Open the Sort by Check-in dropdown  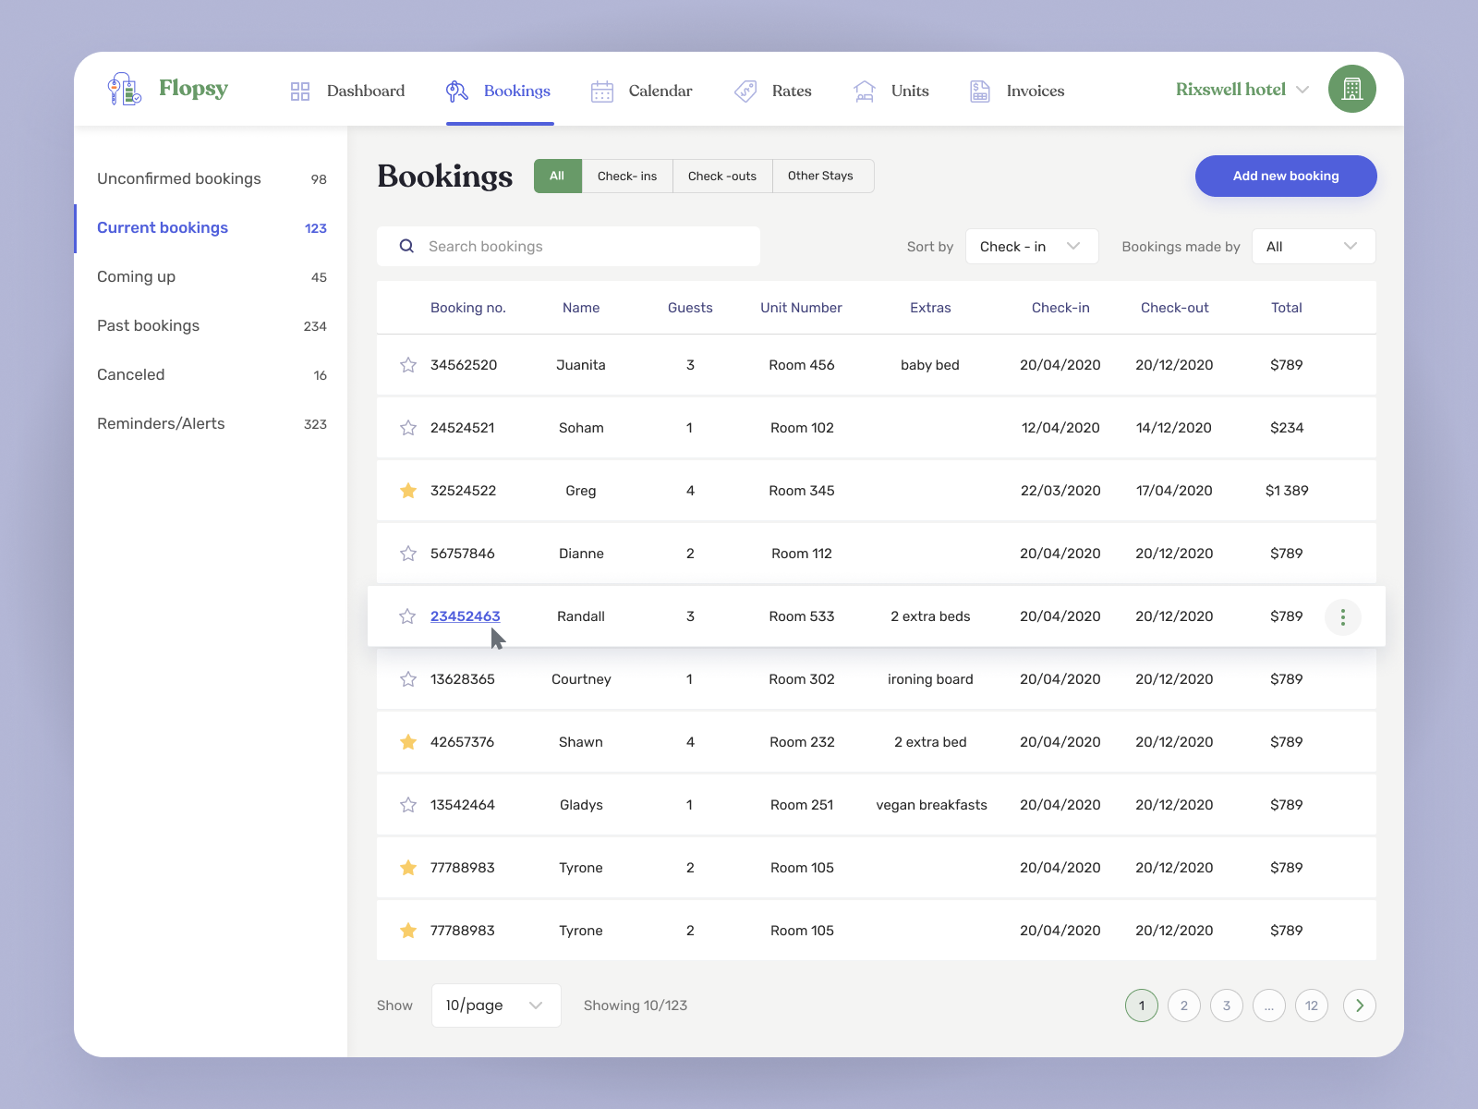click(x=1032, y=247)
